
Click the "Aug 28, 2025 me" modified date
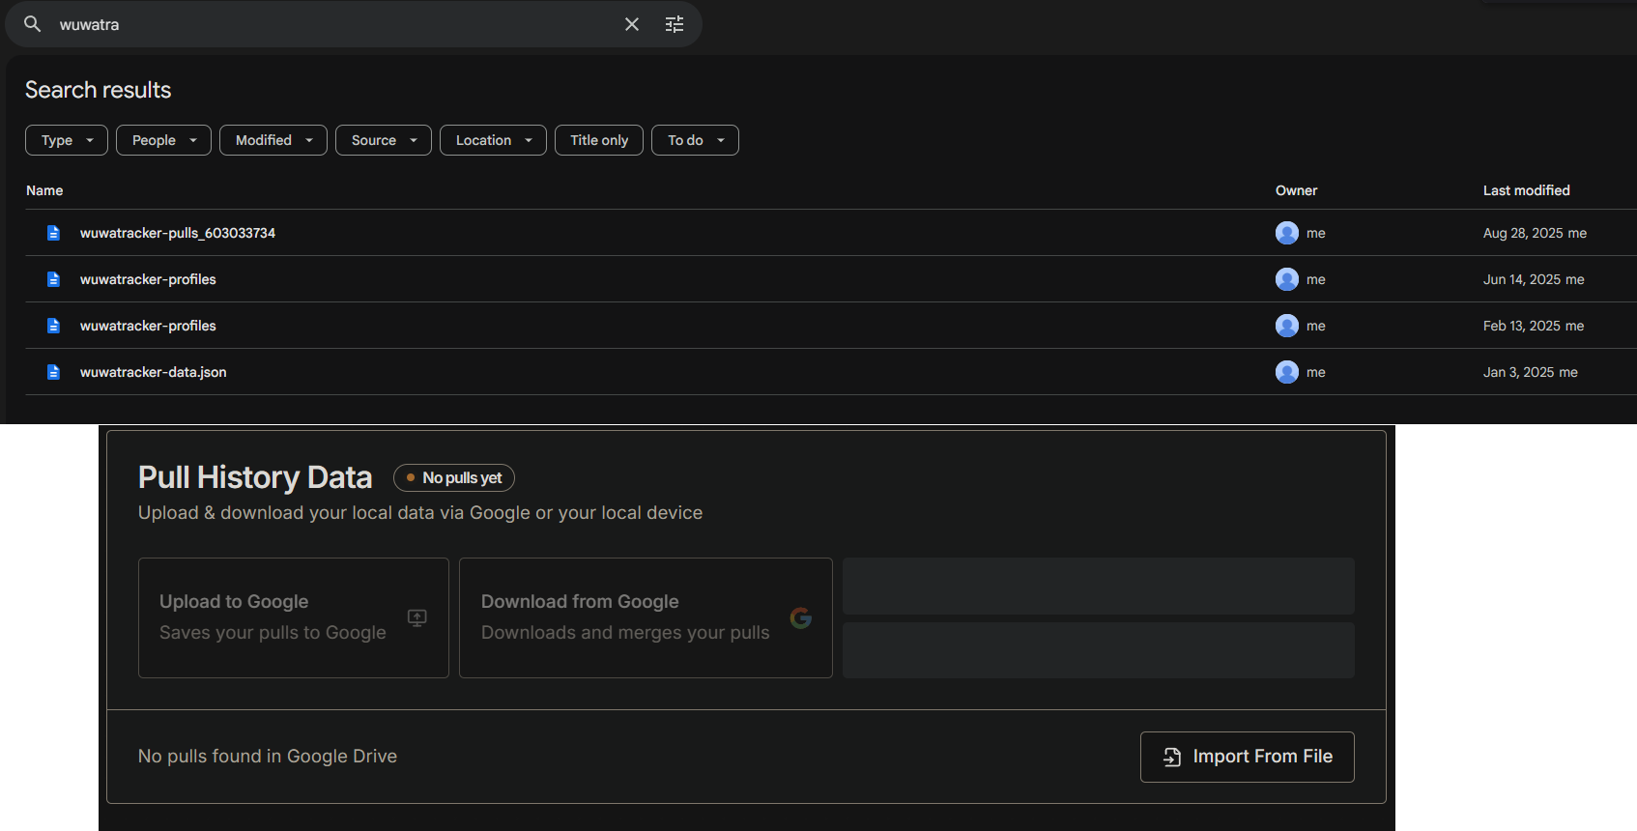click(1535, 233)
